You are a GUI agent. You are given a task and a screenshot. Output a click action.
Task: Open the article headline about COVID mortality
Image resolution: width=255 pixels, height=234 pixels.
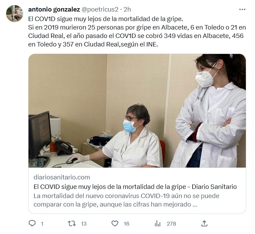point(135,187)
